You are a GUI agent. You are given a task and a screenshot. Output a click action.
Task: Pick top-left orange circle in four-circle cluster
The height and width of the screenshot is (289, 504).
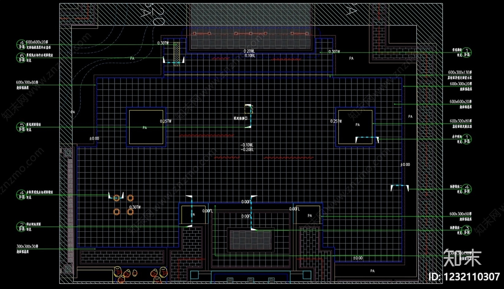[117, 198]
